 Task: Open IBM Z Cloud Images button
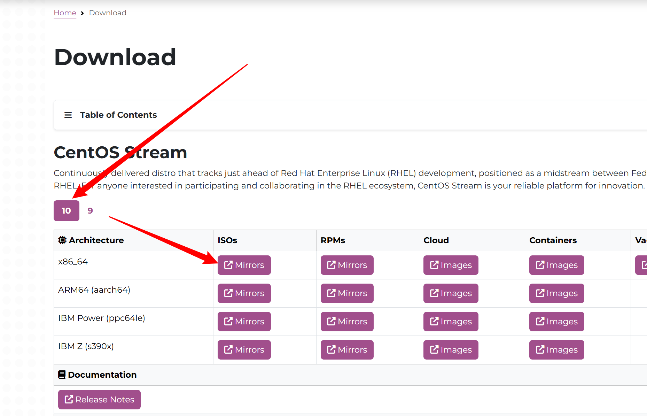[x=451, y=350]
